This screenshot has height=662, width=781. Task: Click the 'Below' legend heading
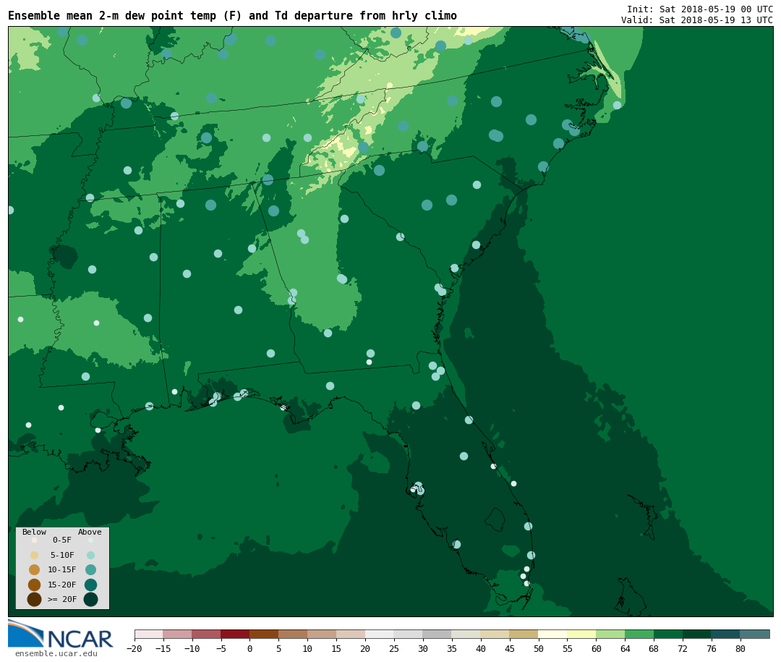(x=34, y=532)
